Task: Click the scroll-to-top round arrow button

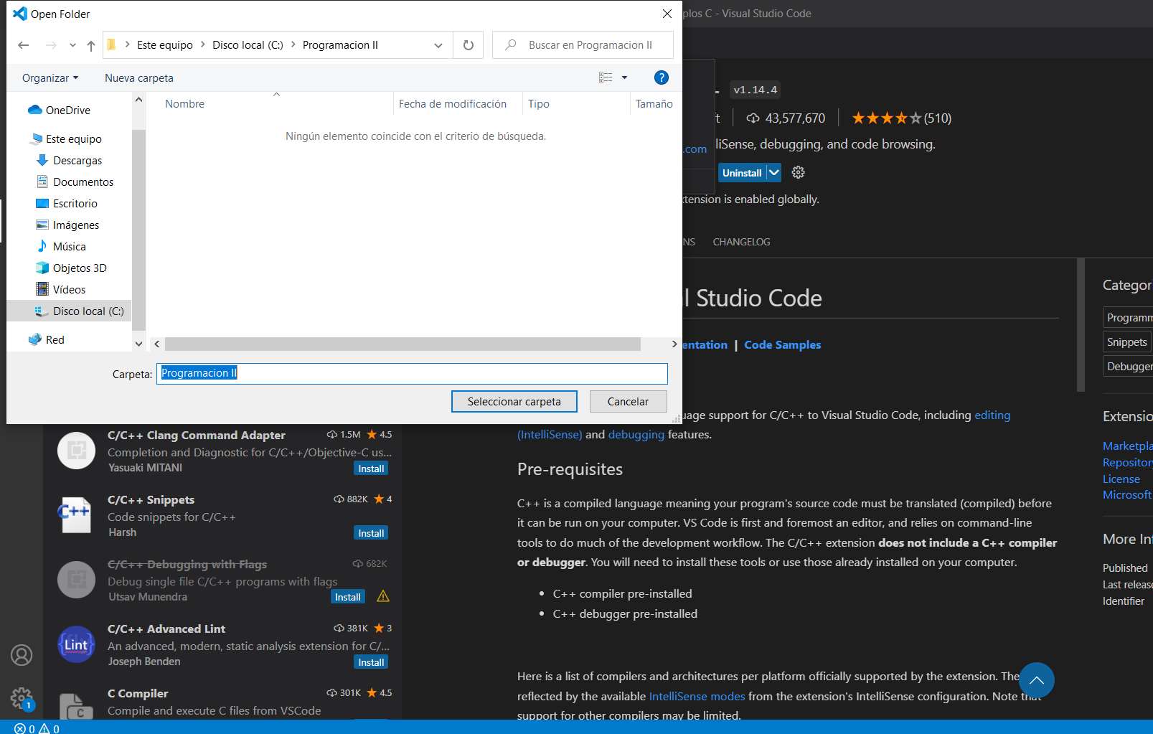Action: (x=1036, y=679)
